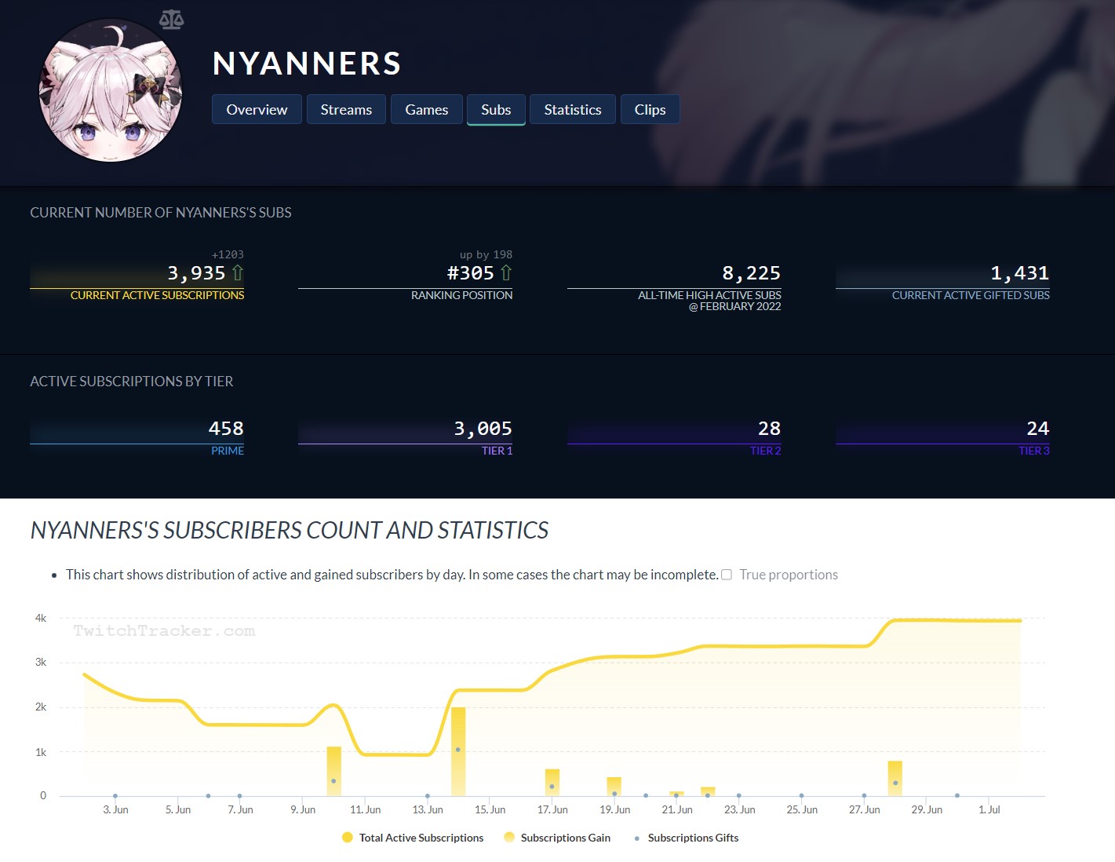Toggle the Total Active Subscriptions legend label
1115x862 pixels.
point(421,838)
